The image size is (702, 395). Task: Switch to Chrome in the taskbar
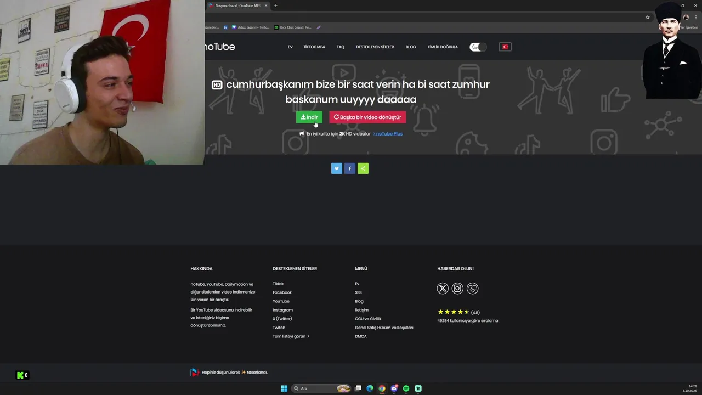(382, 388)
